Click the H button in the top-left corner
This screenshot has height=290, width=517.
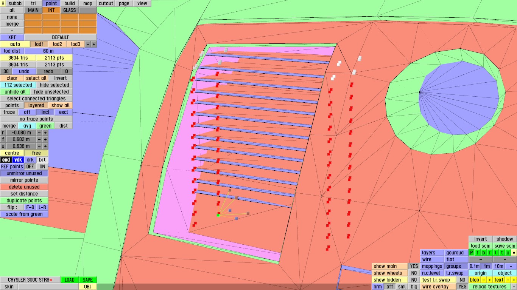(x=3, y=3)
